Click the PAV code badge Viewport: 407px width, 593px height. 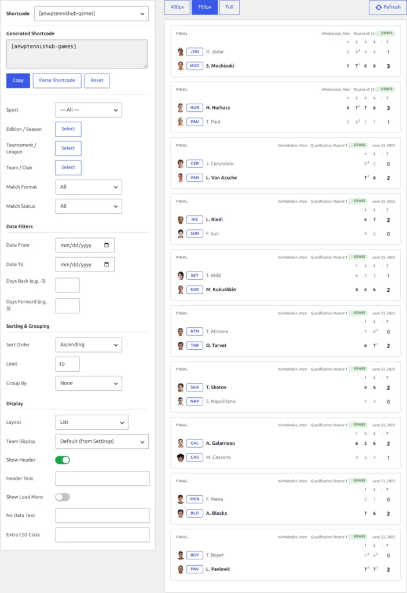point(195,569)
